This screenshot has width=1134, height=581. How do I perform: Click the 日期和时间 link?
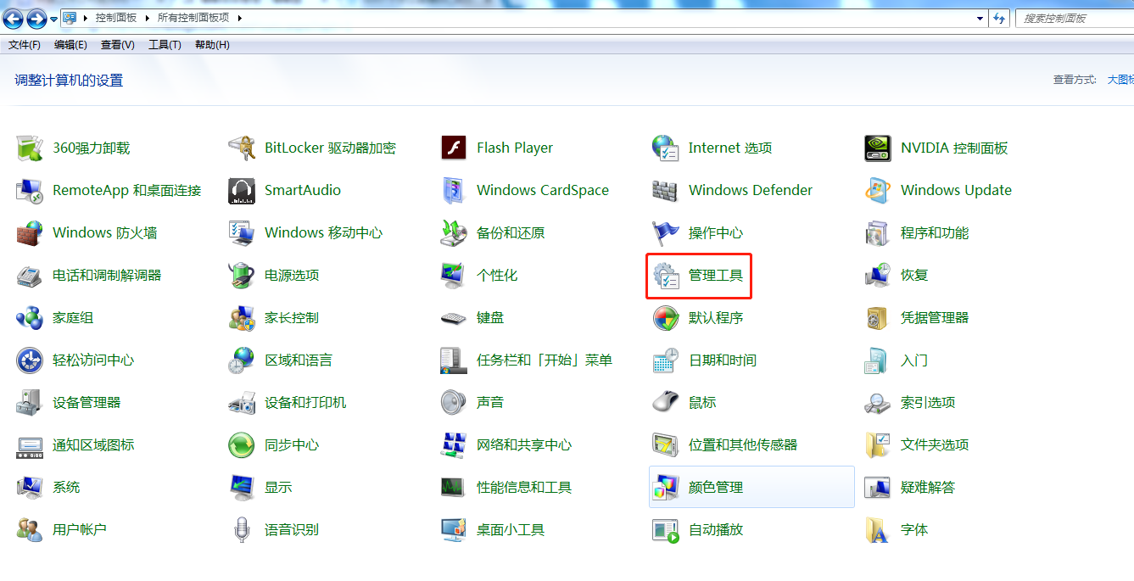click(x=722, y=360)
